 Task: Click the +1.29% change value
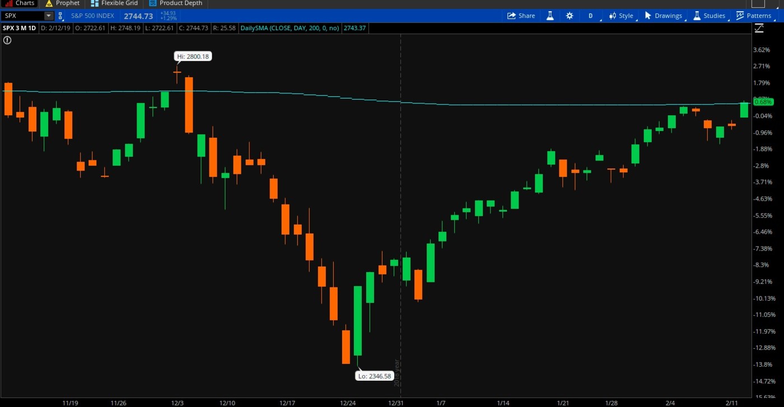[x=169, y=18]
